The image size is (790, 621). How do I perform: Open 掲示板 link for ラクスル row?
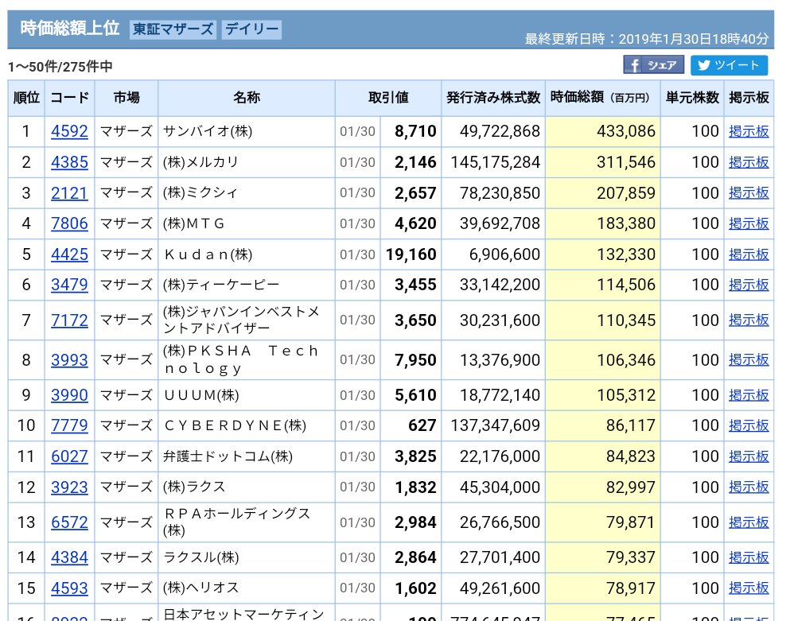click(x=749, y=557)
